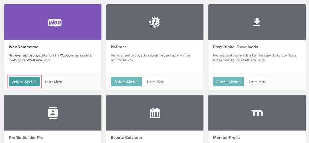Click the WooCommerce card title

[24, 47]
